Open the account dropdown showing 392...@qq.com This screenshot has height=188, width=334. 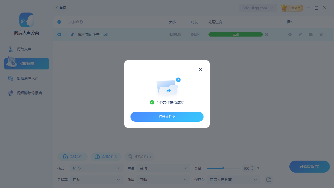click(x=258, y=8)
